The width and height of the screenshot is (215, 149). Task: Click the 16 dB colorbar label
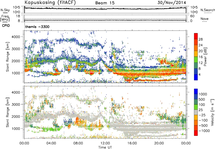click(200, 57)
